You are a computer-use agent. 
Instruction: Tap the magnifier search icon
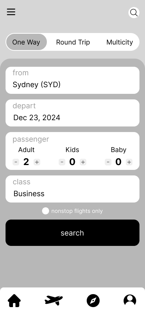[x=134, y=13]
